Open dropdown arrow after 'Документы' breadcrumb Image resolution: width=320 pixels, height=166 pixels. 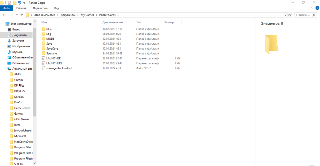tap(78, 15)
